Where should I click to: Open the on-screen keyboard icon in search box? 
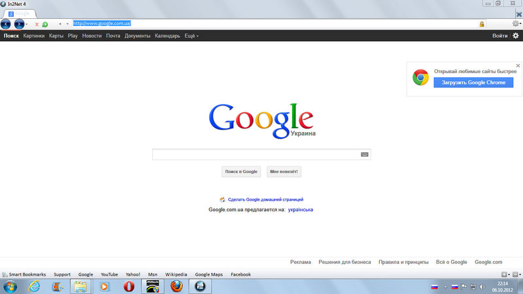[x=365, y=154]
